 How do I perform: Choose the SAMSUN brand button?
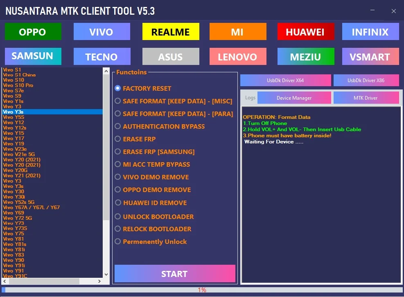tap(33, 56)
